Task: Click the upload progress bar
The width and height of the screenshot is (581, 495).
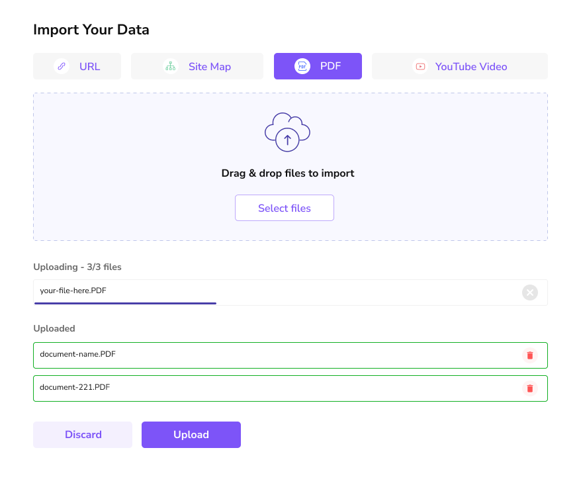Action: click(x=125, y=303)
